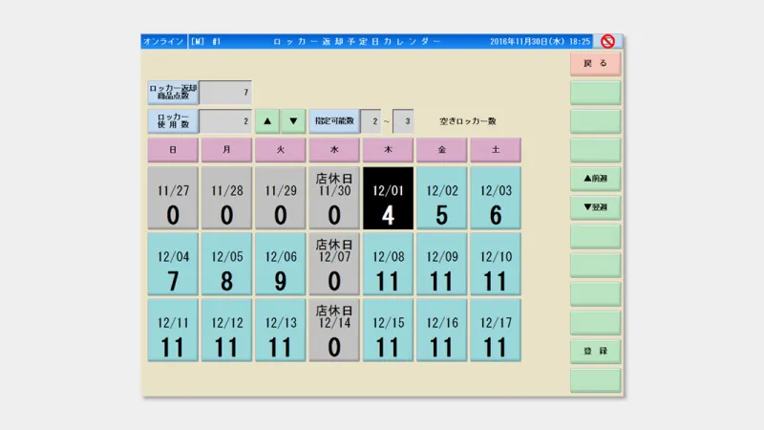Image resolution: width=764 pixels, height=430 pixels.
Task: Select the 12/17 date cell
Action: [x=495, y=331]
